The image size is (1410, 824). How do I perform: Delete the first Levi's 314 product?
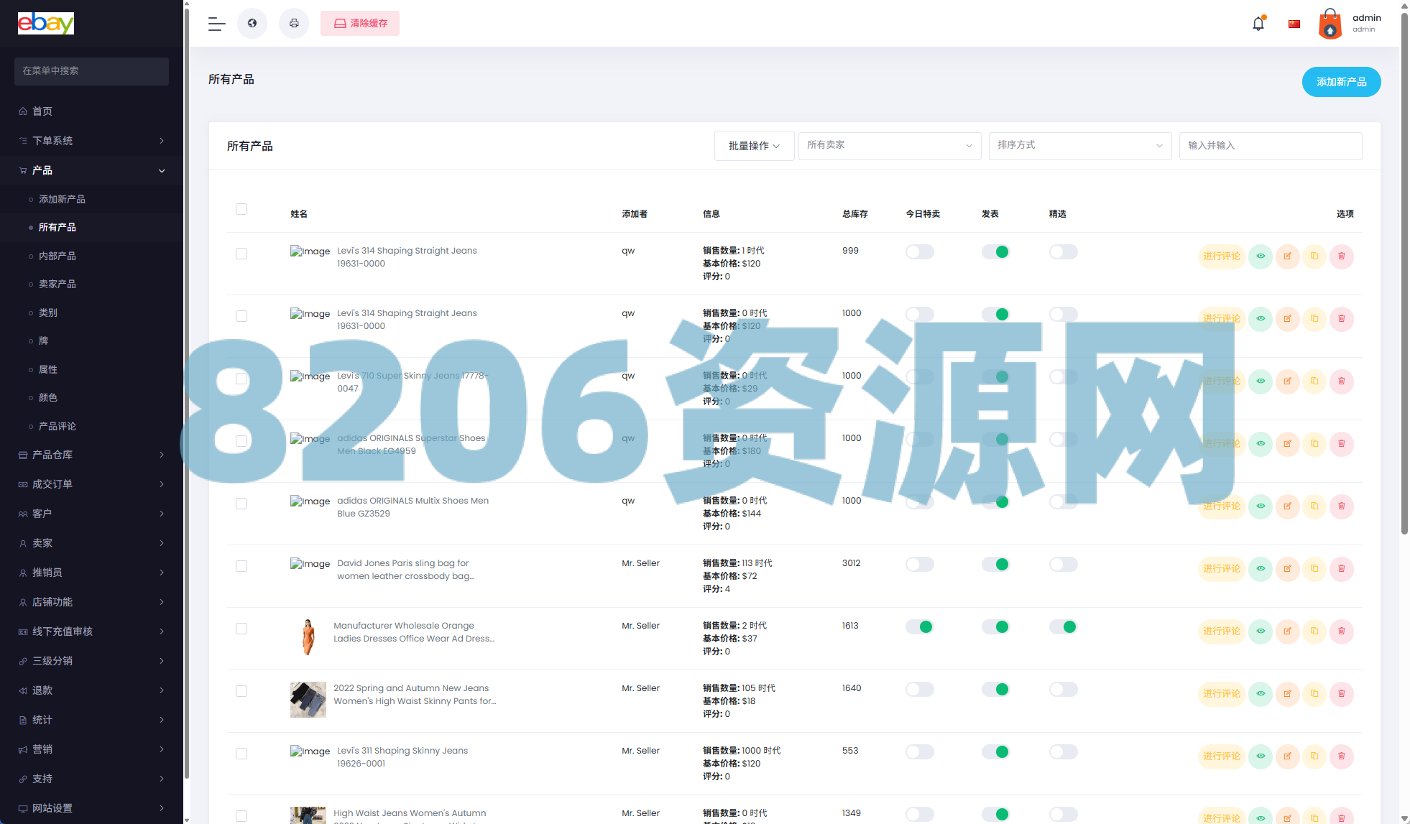(x=1341, y=256)
